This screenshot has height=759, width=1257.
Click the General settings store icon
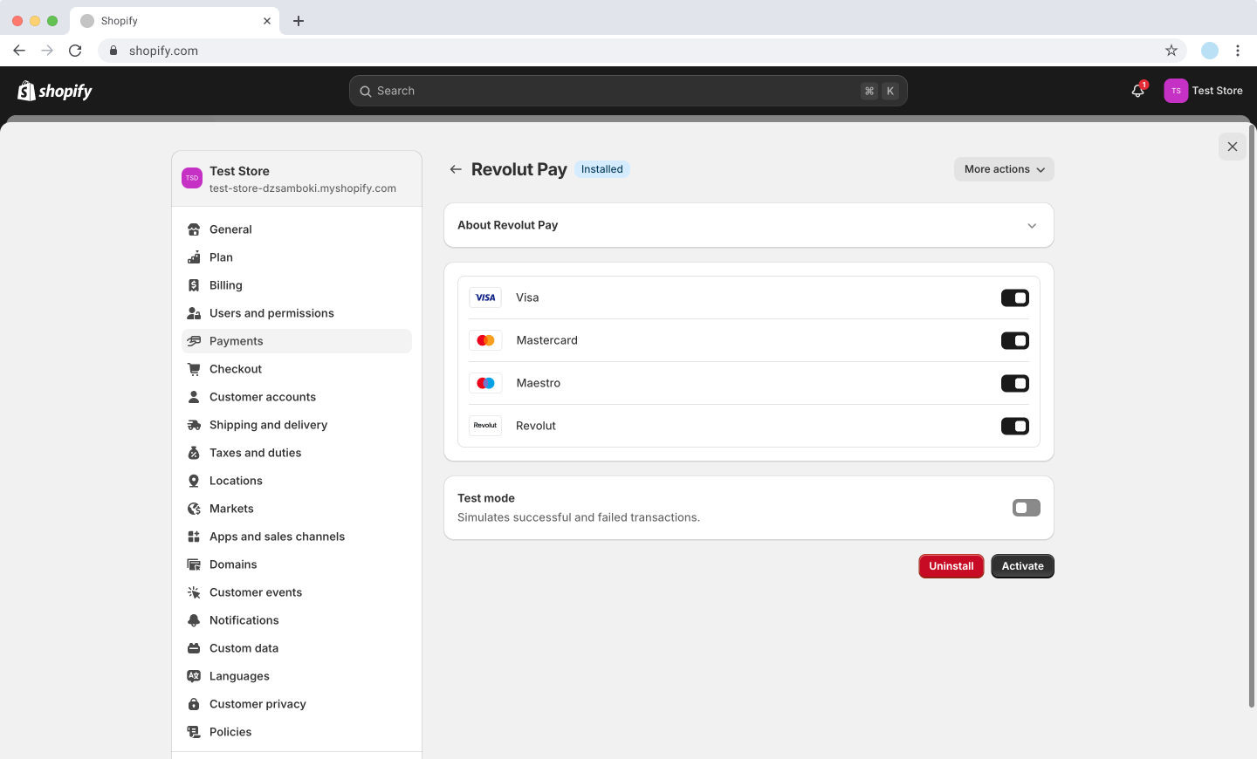[x=194, y=229]
